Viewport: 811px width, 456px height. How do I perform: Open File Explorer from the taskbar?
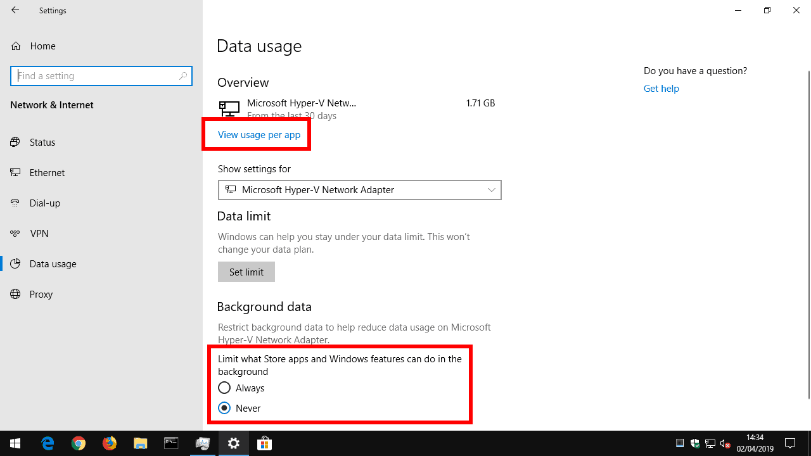(x=141, y=443)
